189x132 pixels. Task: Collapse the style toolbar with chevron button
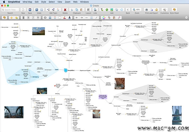click(x=186, y=18)
